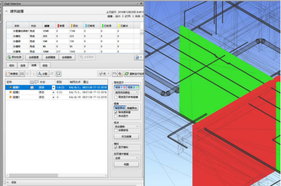Viewport: 281px width, 186px height.
Task: Click the 全部重置 (Reset All) button
Action: [33, 57]
